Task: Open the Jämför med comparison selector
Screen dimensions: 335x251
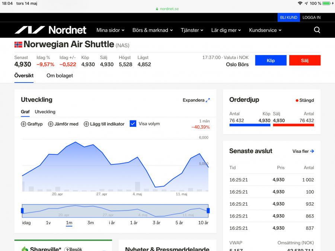Action: pyautogui.click(x=63, y=124)
